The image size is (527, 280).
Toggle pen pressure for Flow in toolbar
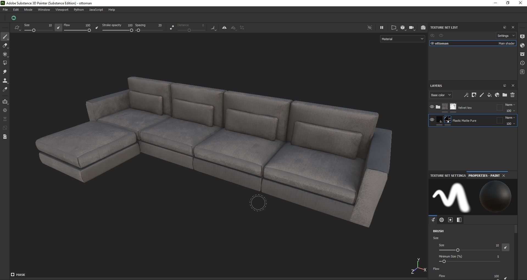coord(97,27)
